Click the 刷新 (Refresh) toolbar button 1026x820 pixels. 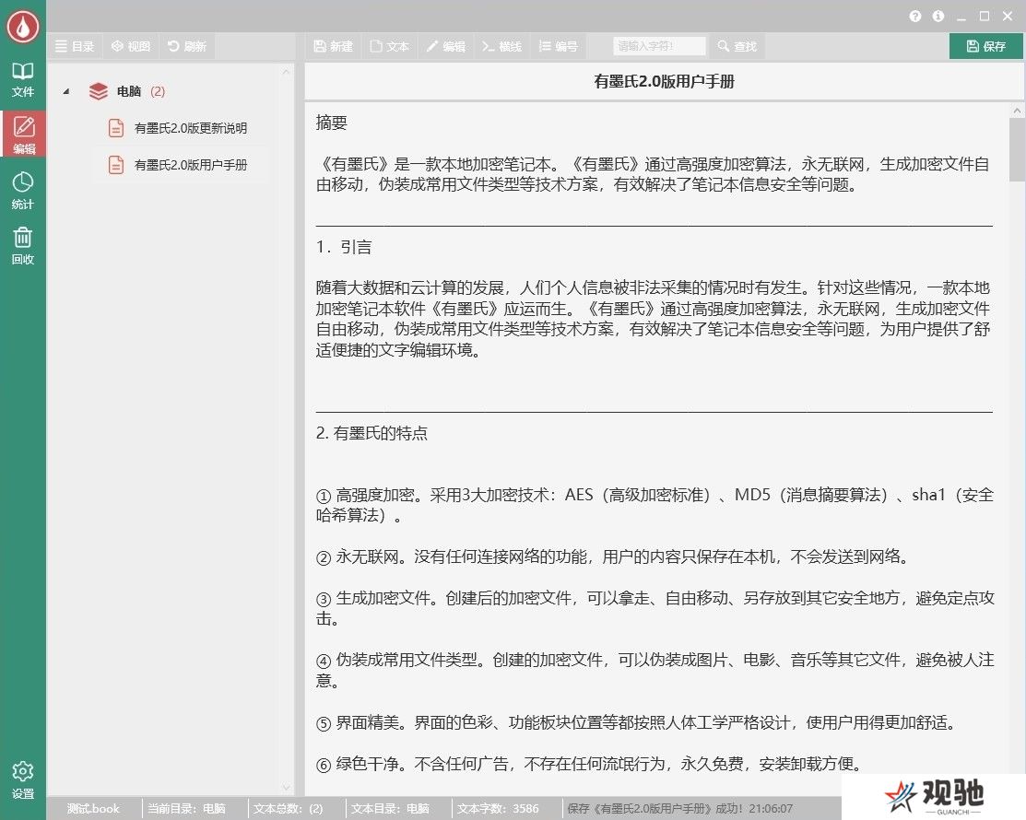[187, 46]
